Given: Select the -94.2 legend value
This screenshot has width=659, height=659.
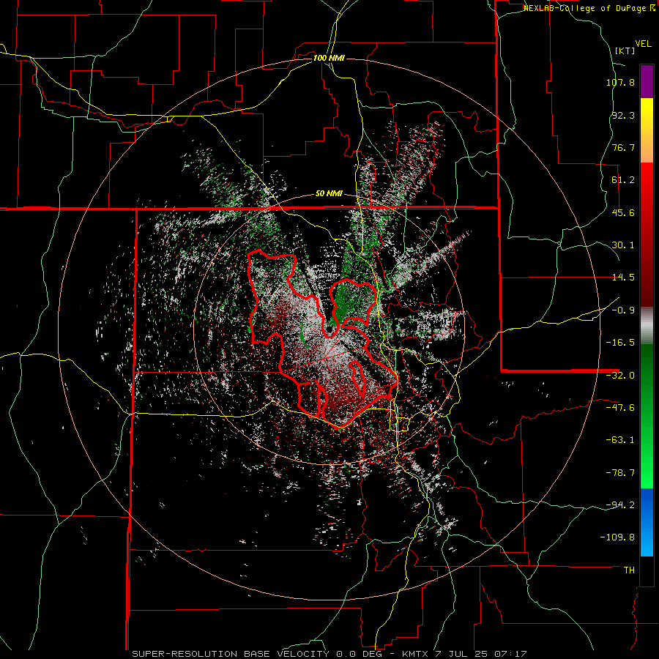Looking at the screenshot, I should (620, 505).
